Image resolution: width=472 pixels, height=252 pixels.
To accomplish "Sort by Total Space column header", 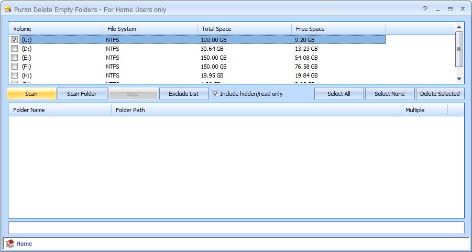I will 244,29.
